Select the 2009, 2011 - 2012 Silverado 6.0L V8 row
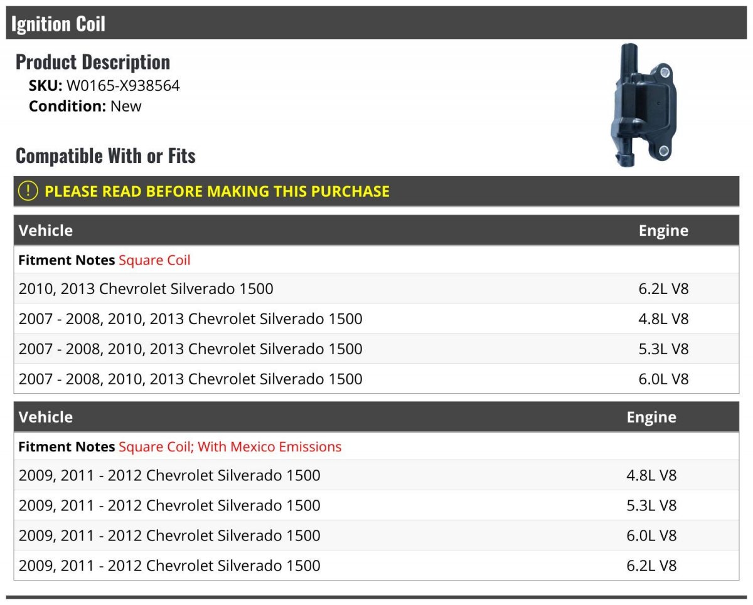The width and height of the screenshot is (753, 605). point(376,535)
